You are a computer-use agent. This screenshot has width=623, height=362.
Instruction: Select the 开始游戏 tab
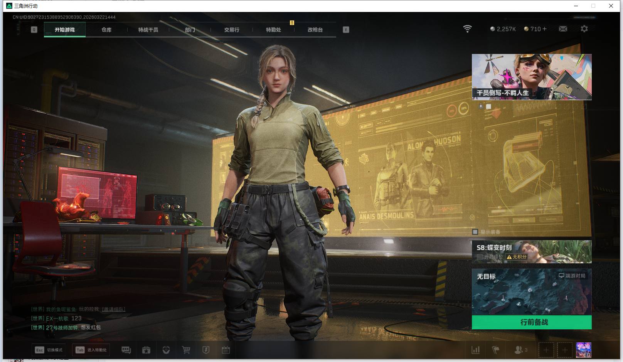(65, 30)
